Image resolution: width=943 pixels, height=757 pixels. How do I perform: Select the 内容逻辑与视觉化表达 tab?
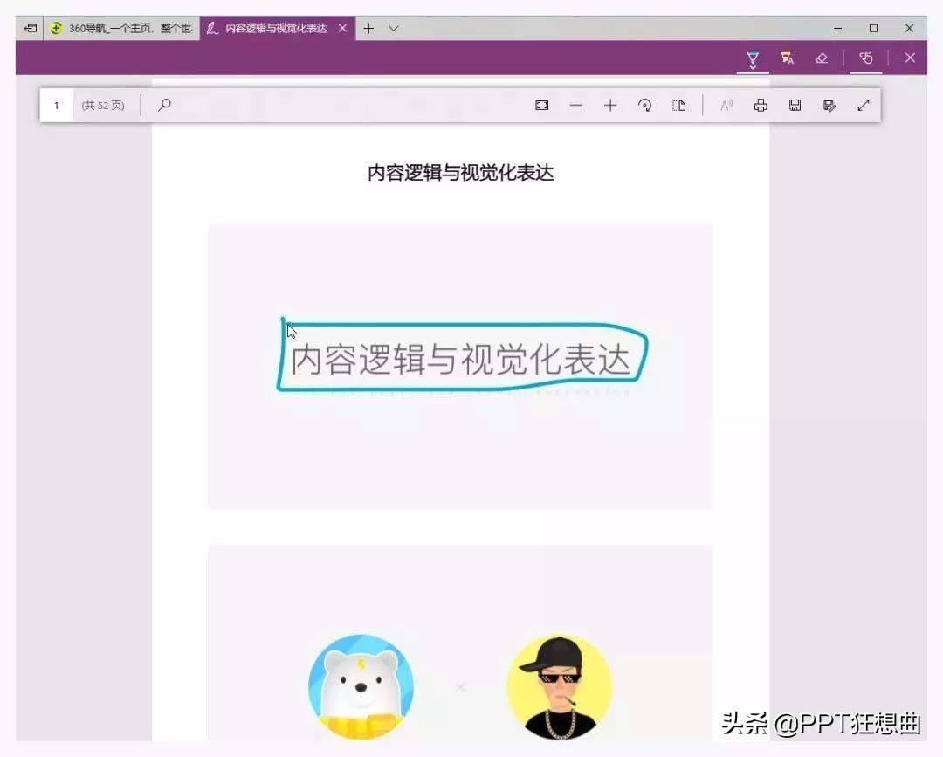pyautogui.click(x=275, y=28)
